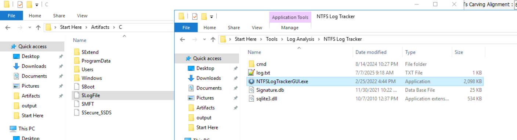Open View tab in NTFS Log Tracker window
The width and height of the screenshot is (517, 140).
(257, 27)
